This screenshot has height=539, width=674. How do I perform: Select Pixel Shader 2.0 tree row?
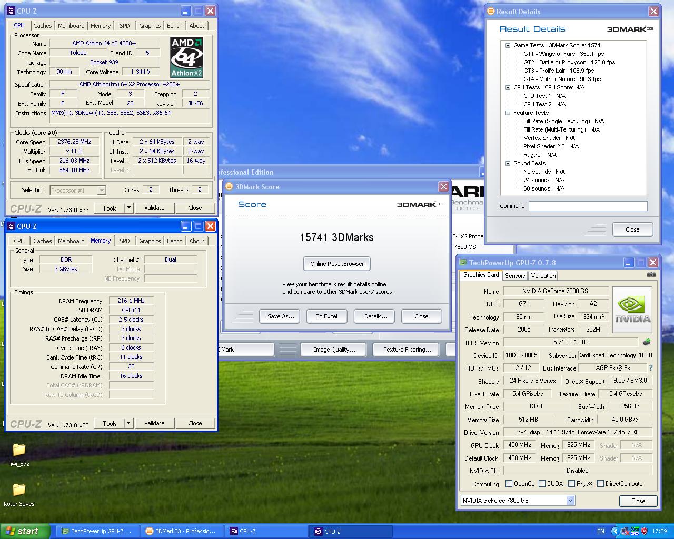point(551,146)
